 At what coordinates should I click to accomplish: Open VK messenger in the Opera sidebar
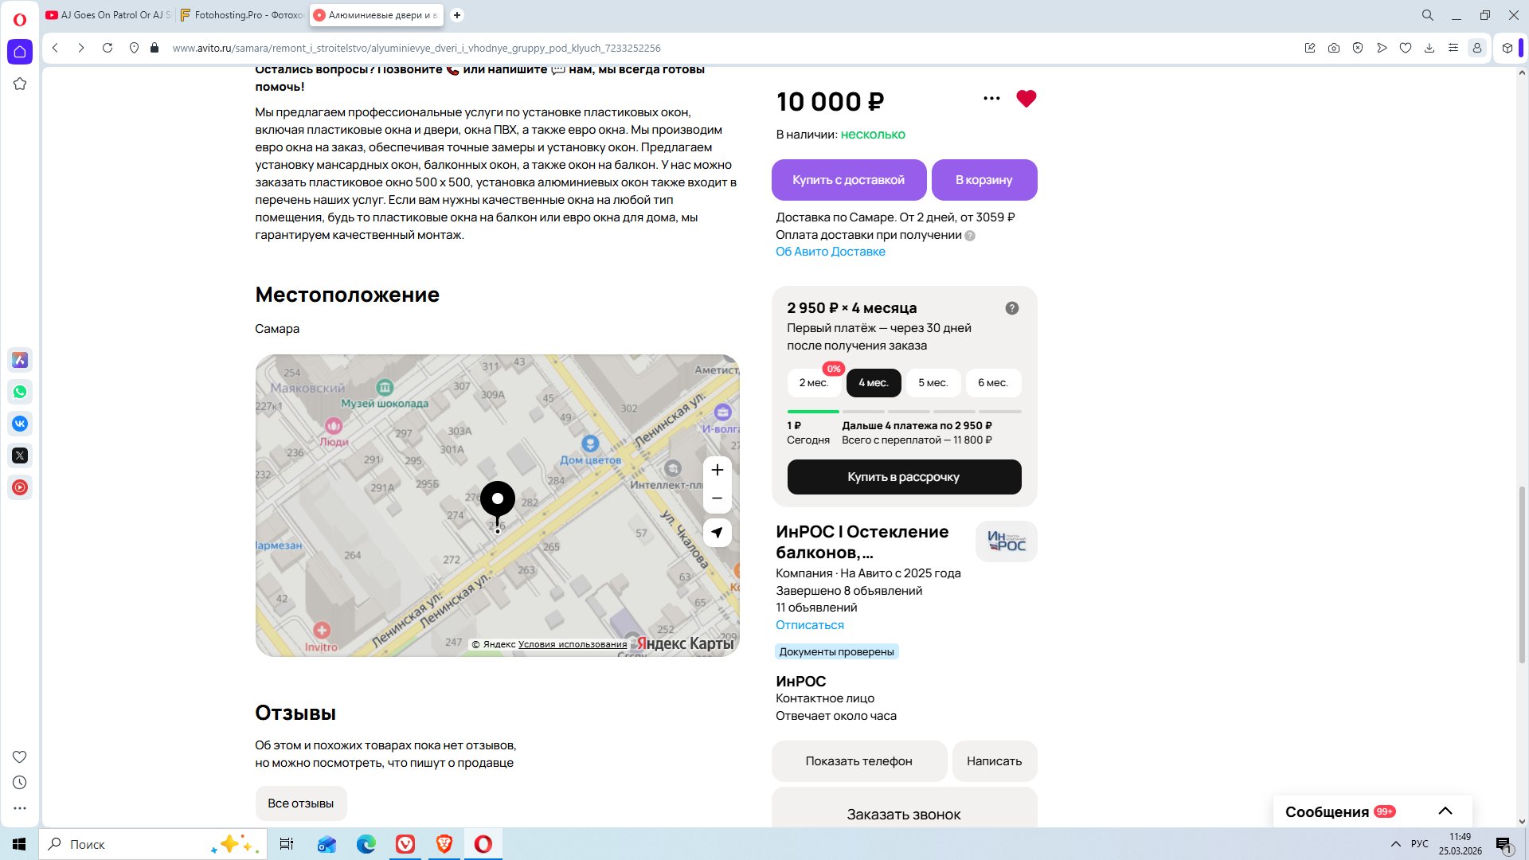(20, 424)
